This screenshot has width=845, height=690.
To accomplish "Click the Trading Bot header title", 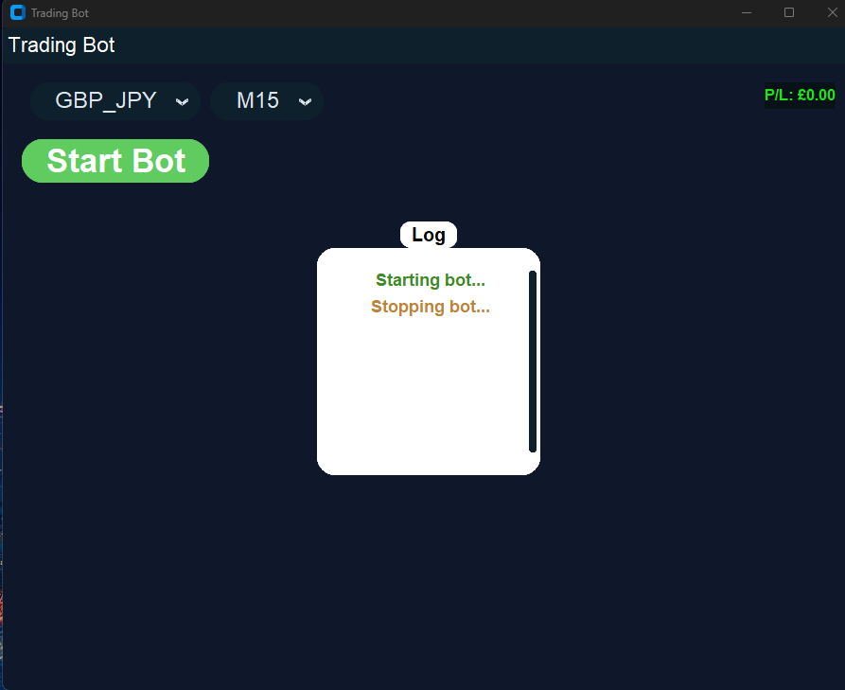I will coord(61,44).
